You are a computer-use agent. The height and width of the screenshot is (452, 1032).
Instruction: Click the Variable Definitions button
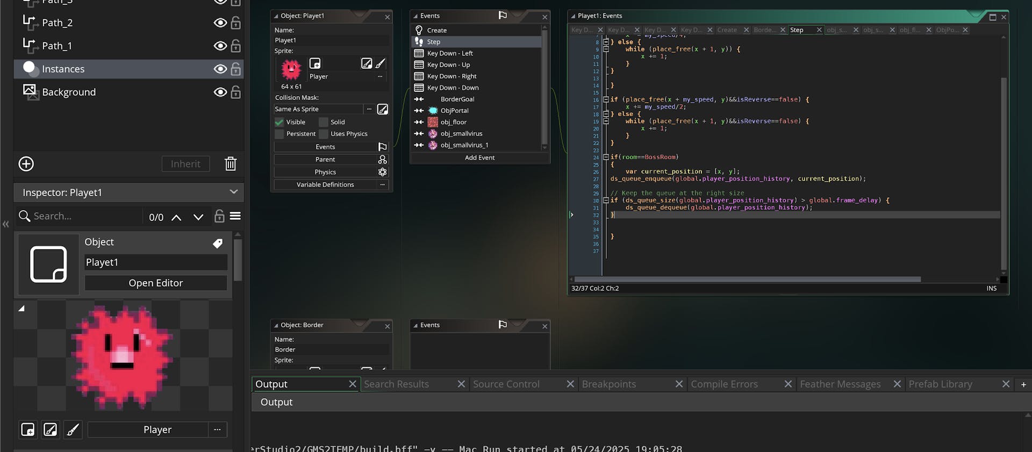[x=325, y=184]
